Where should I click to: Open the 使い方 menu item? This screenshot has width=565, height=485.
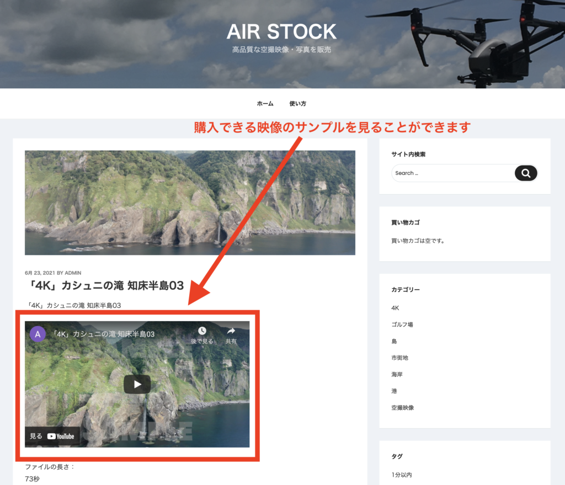(297, 104)
